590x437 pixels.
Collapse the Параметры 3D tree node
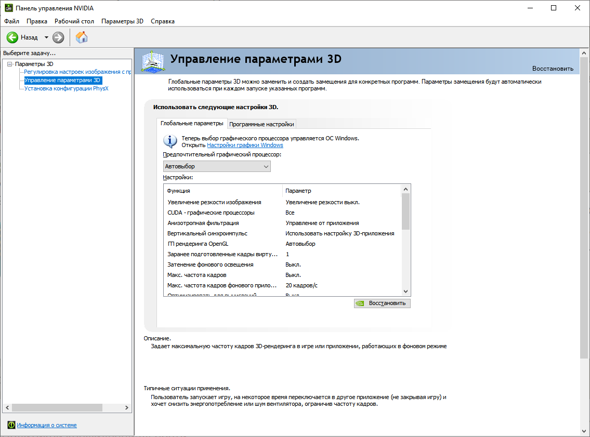pos(9,64)
